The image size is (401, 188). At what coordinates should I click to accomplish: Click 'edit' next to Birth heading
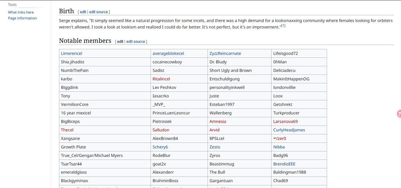click(x=83, y=12)
